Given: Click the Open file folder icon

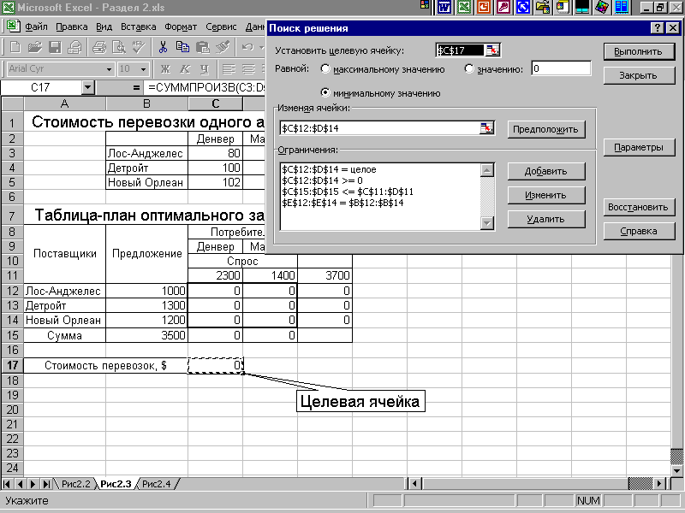Looking at the screenshot, I should pyautogui.click(x=35, y=47).
